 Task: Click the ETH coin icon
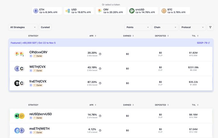(x=36, y=11)
